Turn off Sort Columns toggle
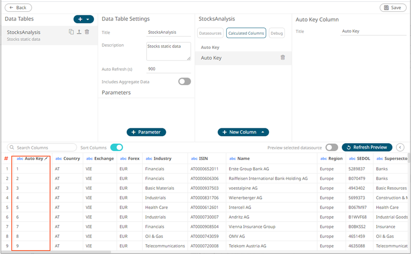The width and height of the screenshot is (412, 254). click(x=116, y=147)
